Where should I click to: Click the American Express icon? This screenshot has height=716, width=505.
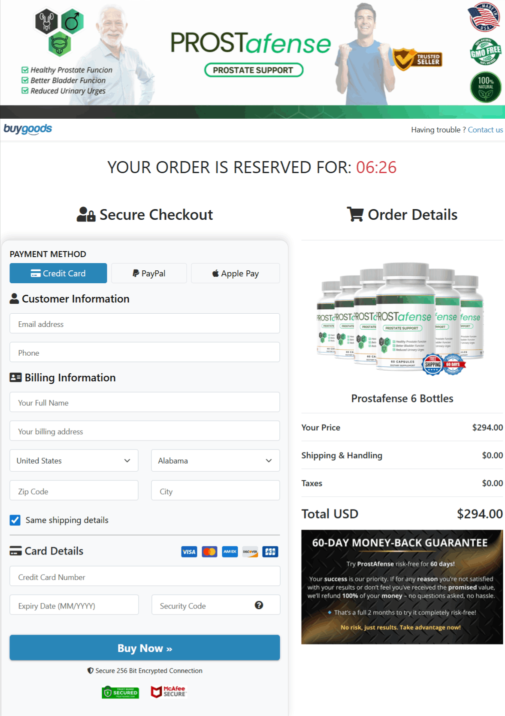pos(229,552)
